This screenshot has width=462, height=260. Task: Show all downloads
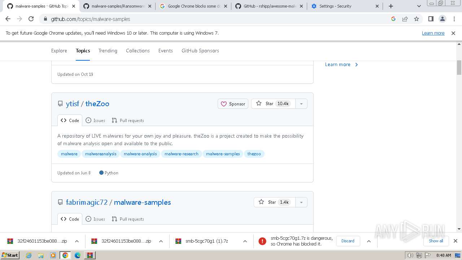point(436,241)
